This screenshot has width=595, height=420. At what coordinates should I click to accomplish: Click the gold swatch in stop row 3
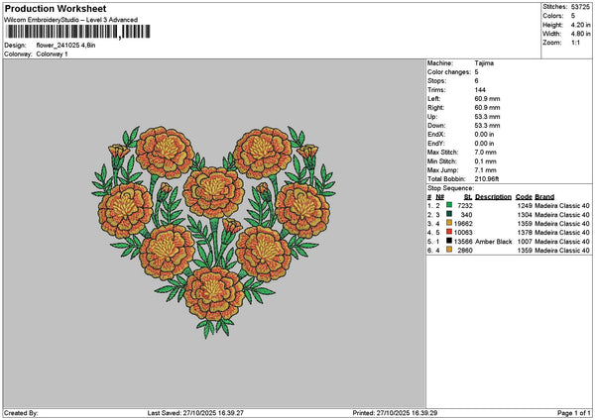click(x=449, y=223)
